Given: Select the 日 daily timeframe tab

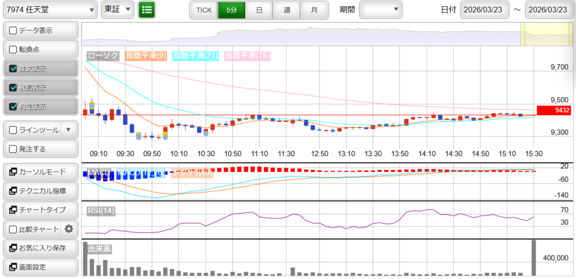Looking at the screenshot, I should click(x=259, y=10).
